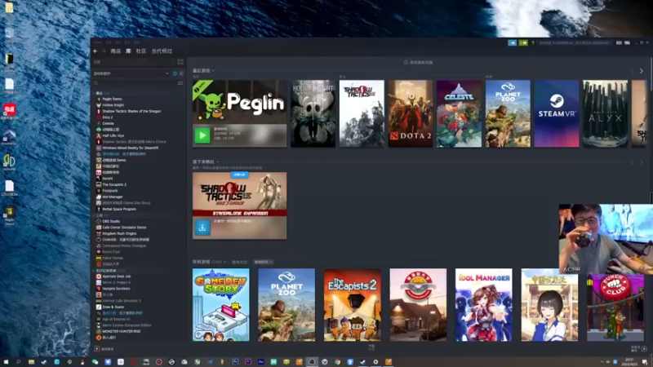Go forward with the Steam forward arrow
Screen dimensions: 653x367
pyautogui.click(x=104, y=51)
